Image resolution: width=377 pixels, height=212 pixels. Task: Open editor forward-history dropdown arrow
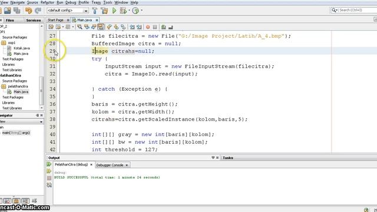coord(73,27)
